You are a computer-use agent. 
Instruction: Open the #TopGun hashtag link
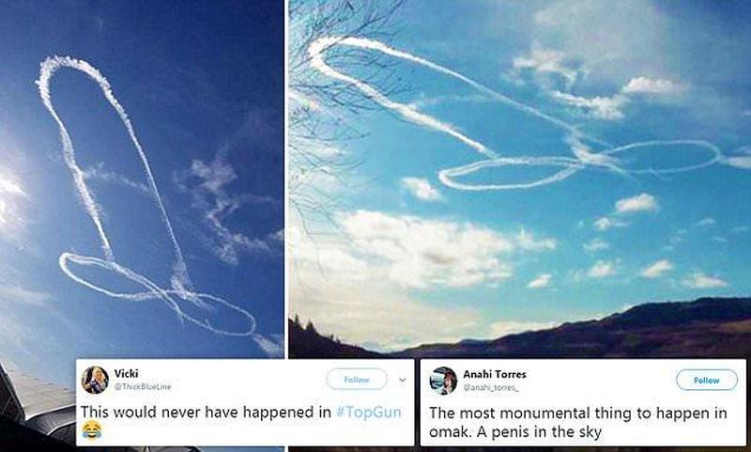[369, 413]
